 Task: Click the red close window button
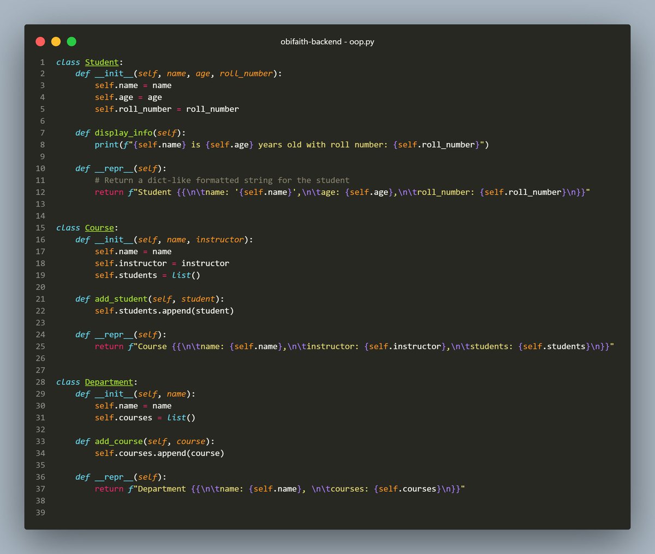(x=40, y=41)
